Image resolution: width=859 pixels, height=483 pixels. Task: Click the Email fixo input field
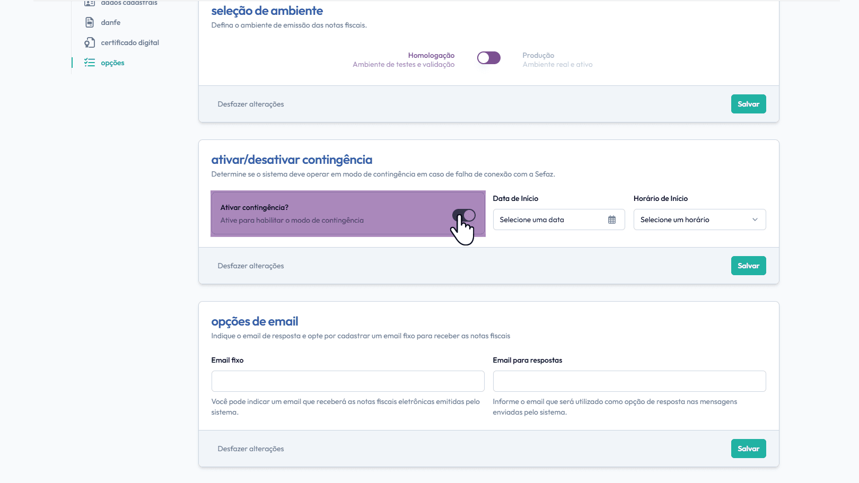(348, 381)
